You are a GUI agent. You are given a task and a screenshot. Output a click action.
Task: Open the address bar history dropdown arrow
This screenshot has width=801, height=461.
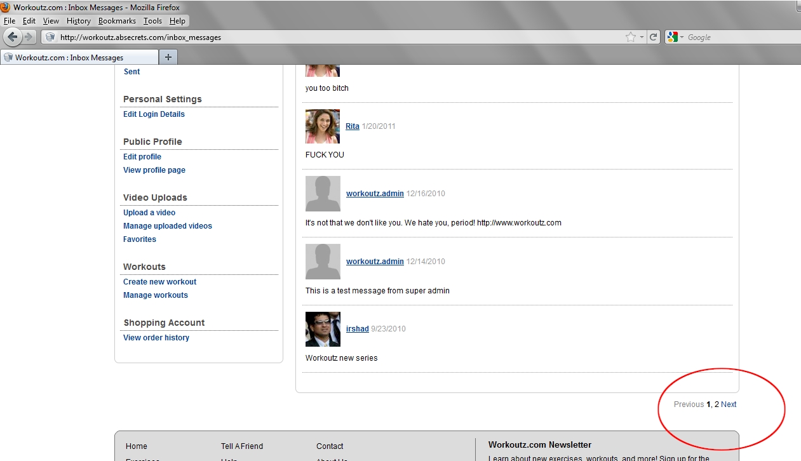[642, 37]
